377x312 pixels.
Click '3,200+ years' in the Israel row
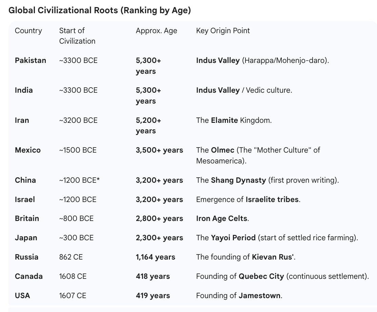tap(159, 199)
